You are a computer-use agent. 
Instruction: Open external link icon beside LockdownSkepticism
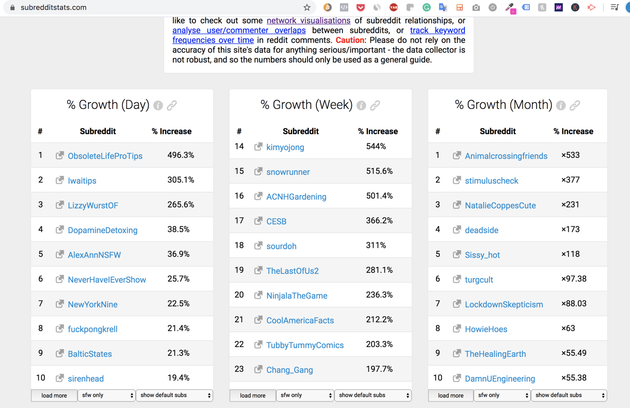[457, 304]
